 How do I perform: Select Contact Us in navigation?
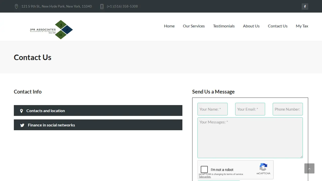278,26
